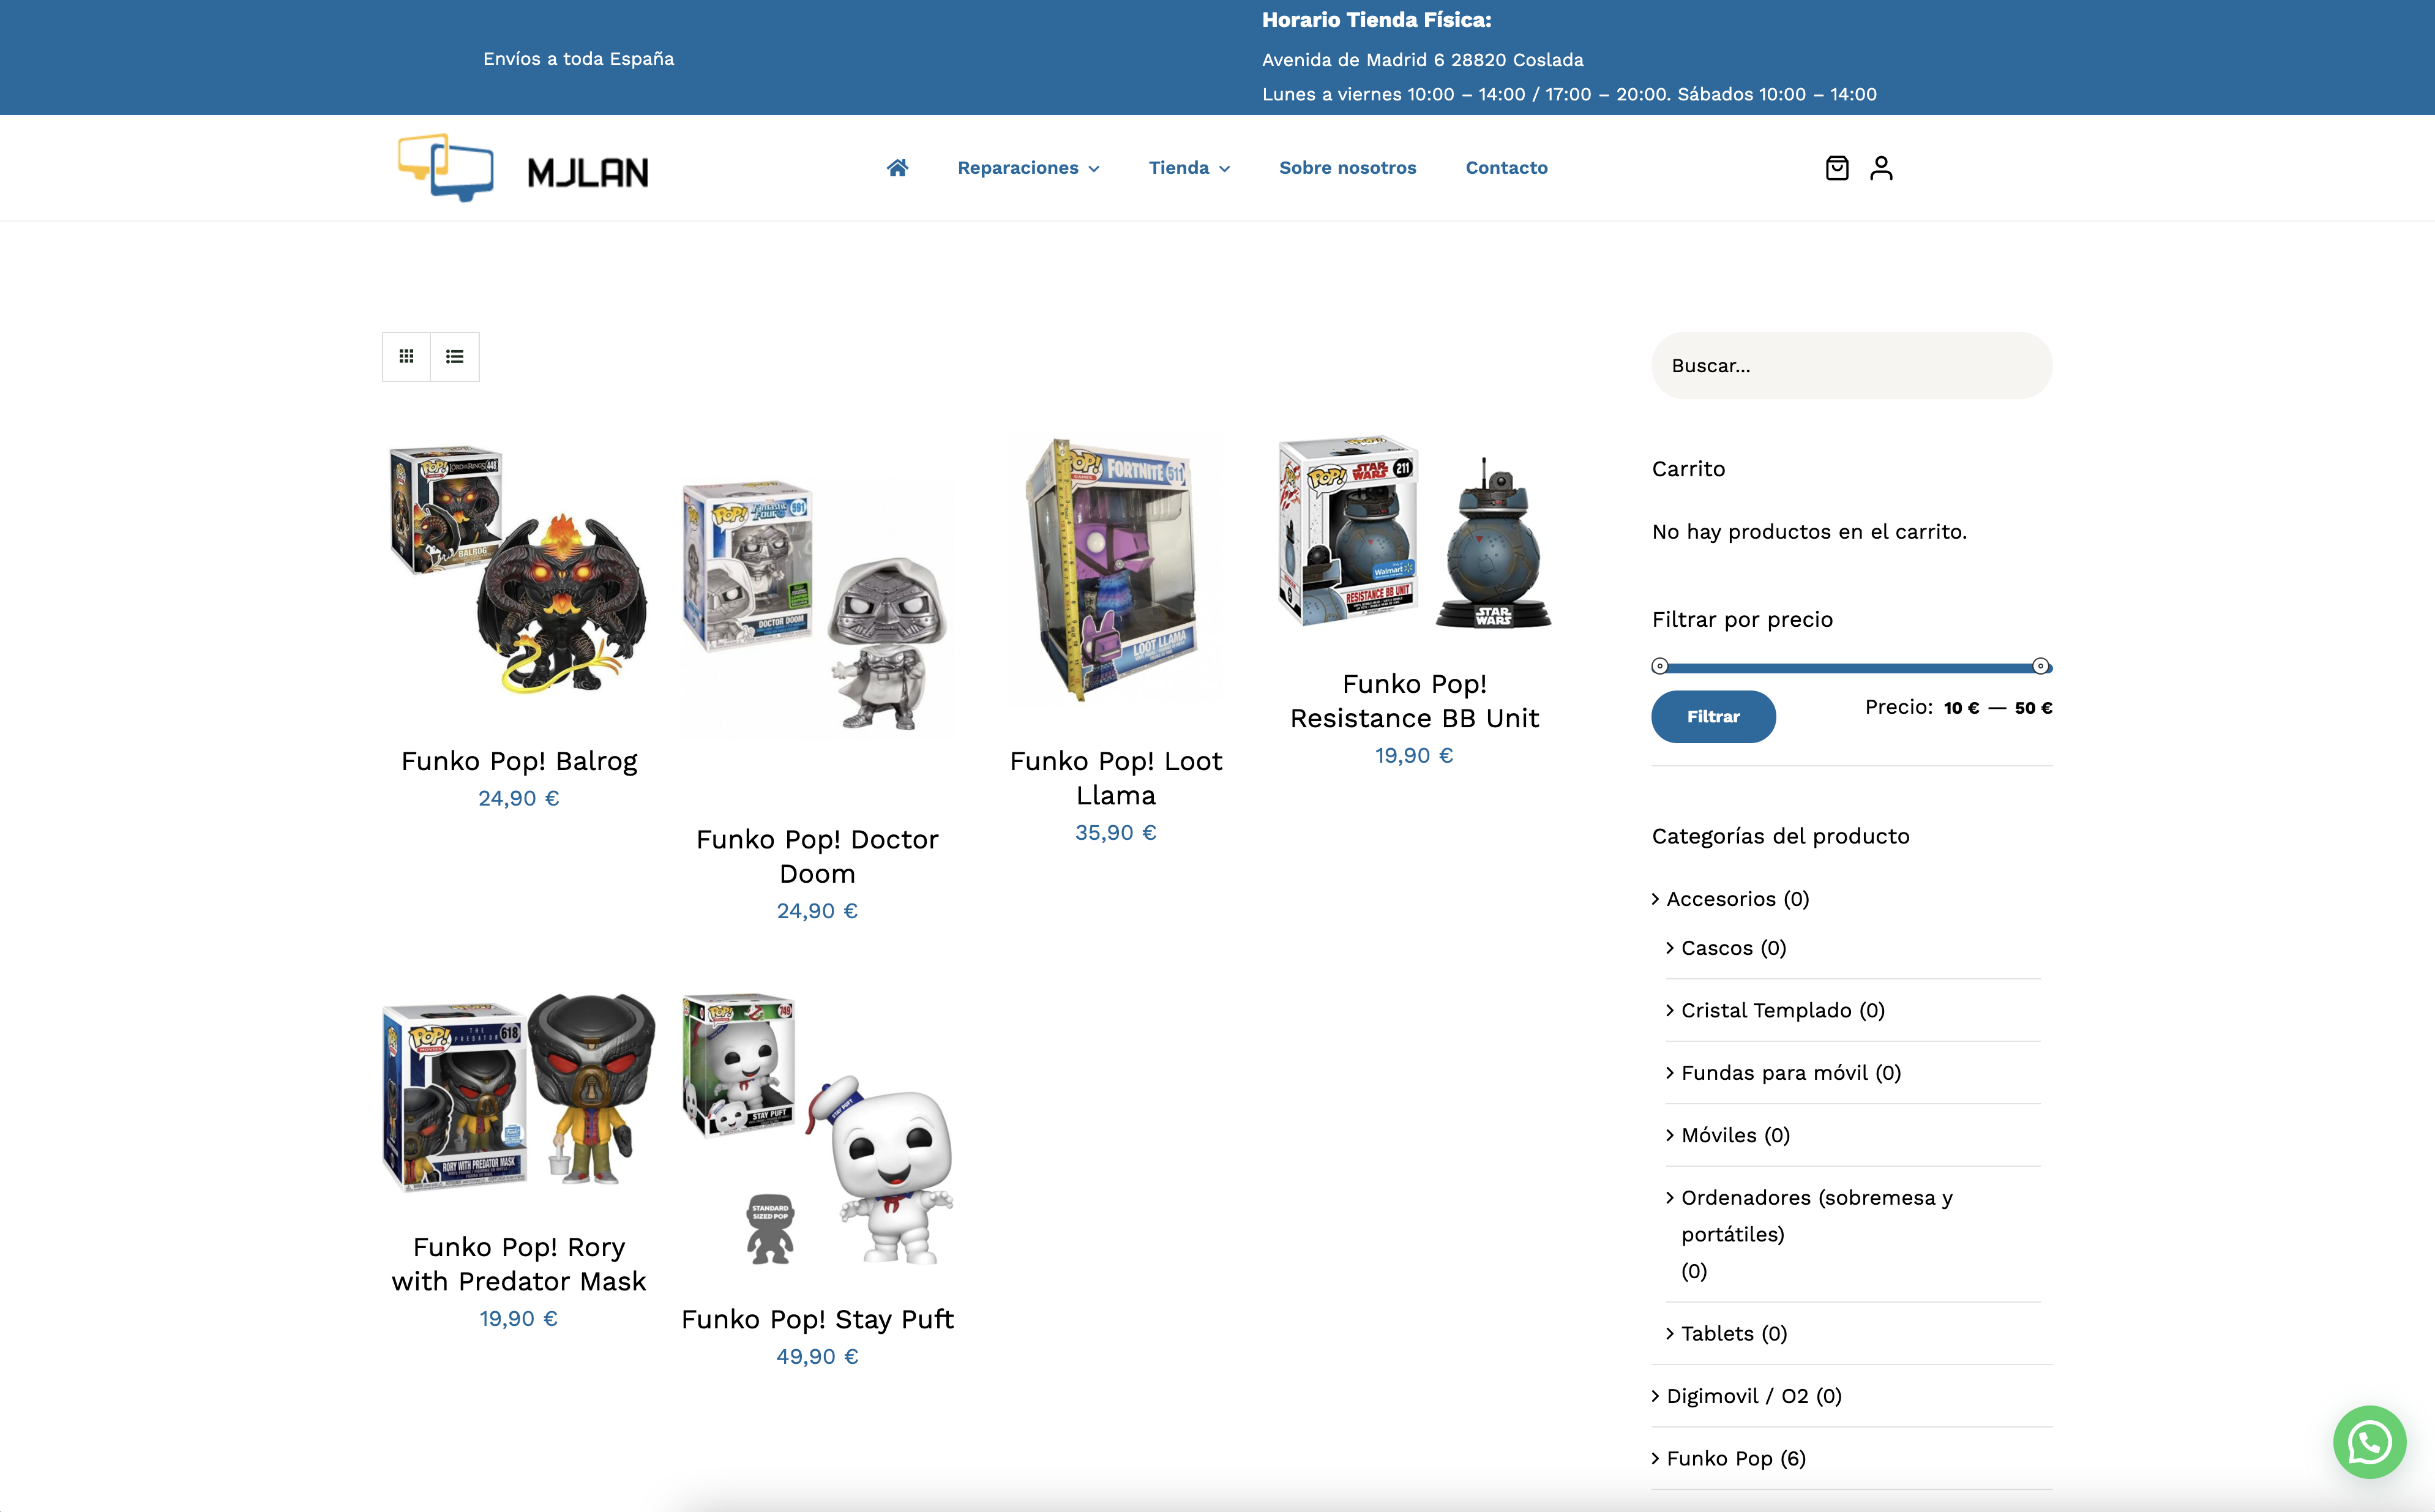Click the Buscar search field
The image size is (2435, 1512).
click(x=1851, y=366)
